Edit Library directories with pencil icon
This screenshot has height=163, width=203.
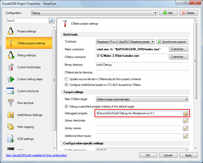(186, 121)
